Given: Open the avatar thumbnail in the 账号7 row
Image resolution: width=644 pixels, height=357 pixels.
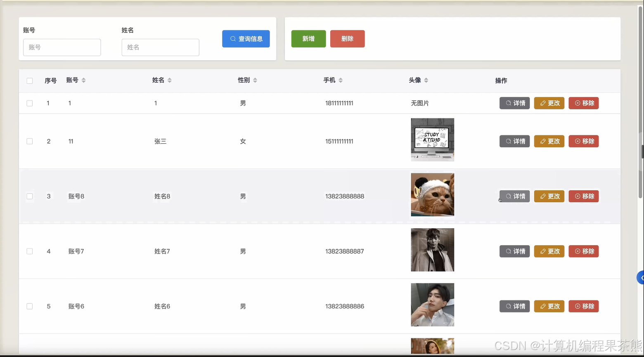Looking at the screenshot, I should pyautogui.click(x=433, y=250).
